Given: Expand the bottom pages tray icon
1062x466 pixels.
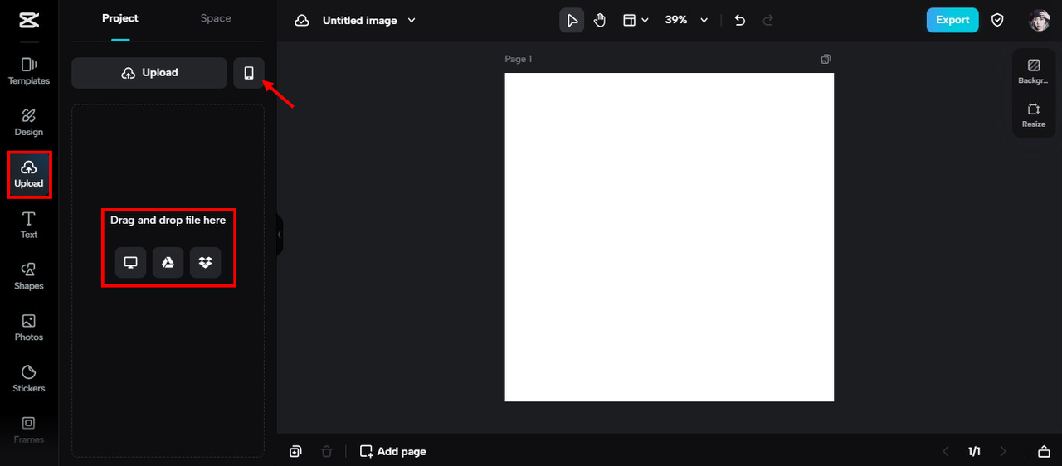Looking at the screenshot, I should (x=1044, y=451).
